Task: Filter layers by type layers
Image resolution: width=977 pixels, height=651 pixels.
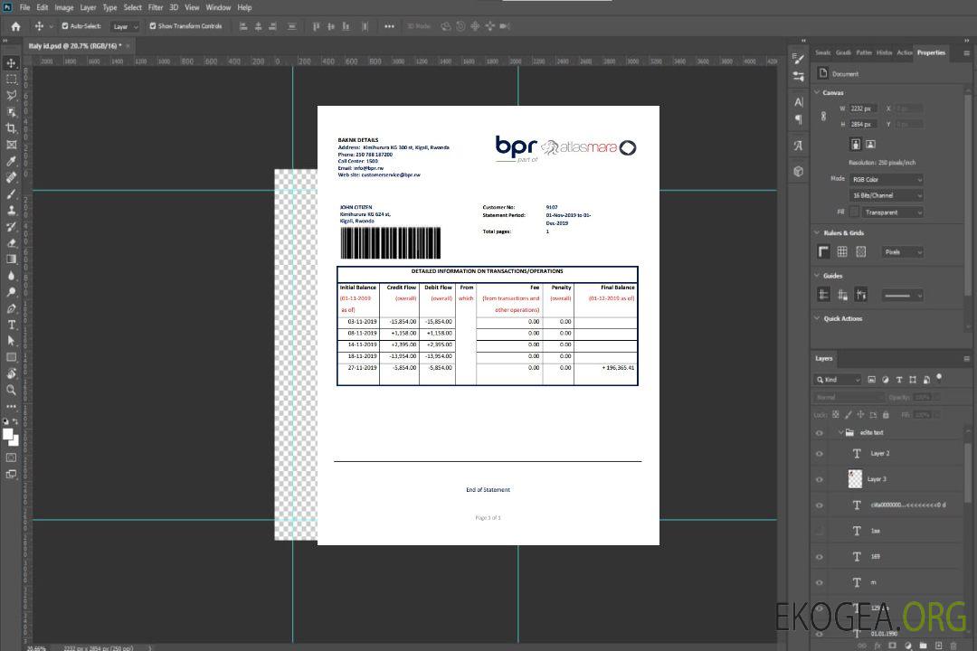Action: tap(899, 380)
